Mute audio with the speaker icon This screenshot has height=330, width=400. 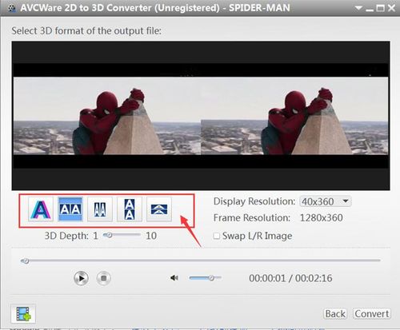click(x=174, y=278)
